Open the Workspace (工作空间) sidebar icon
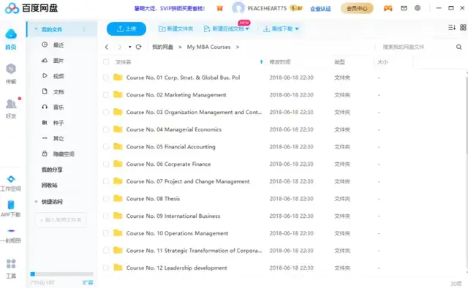468x288 pixels. click(x=11, y=179)
